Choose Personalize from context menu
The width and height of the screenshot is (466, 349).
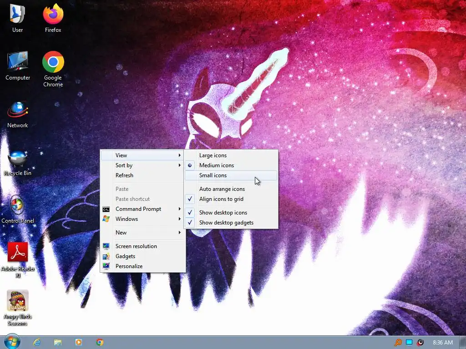coord(142,266)
